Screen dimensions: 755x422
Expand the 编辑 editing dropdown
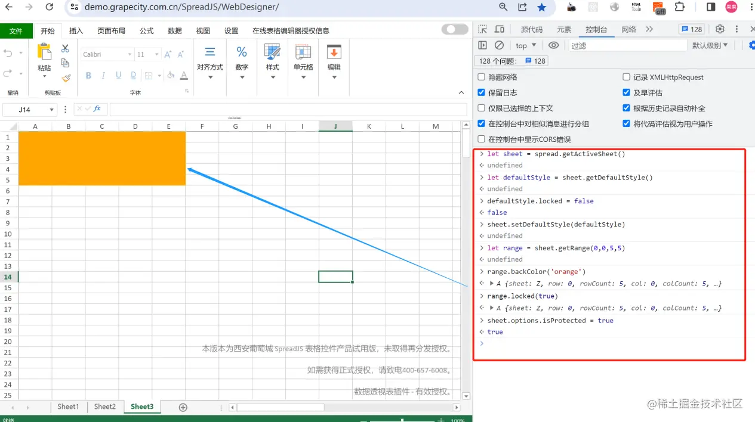(334, 76)
